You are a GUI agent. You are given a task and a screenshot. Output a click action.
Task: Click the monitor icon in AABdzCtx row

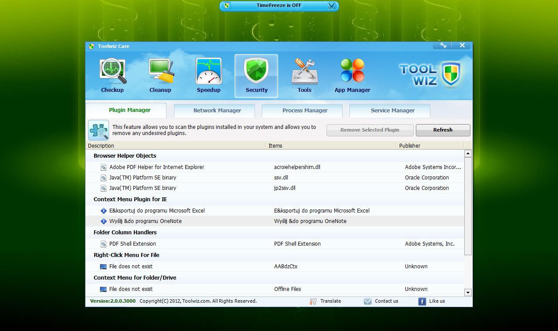(x=103, y=267)
